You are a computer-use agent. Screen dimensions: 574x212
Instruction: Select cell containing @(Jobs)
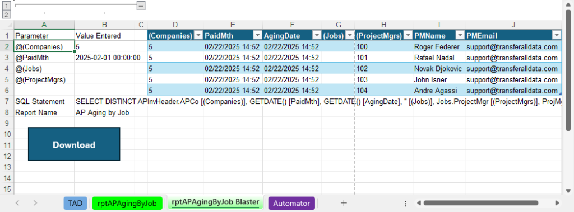(x=44, y=68)
